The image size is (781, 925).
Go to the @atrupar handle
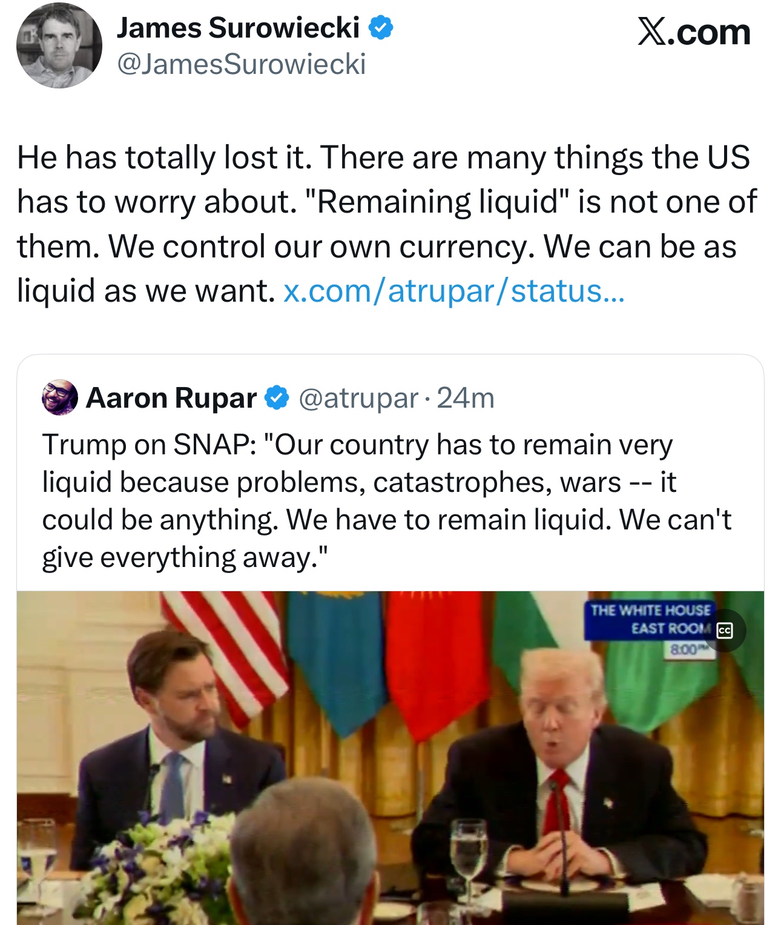(x=358, y=398)
